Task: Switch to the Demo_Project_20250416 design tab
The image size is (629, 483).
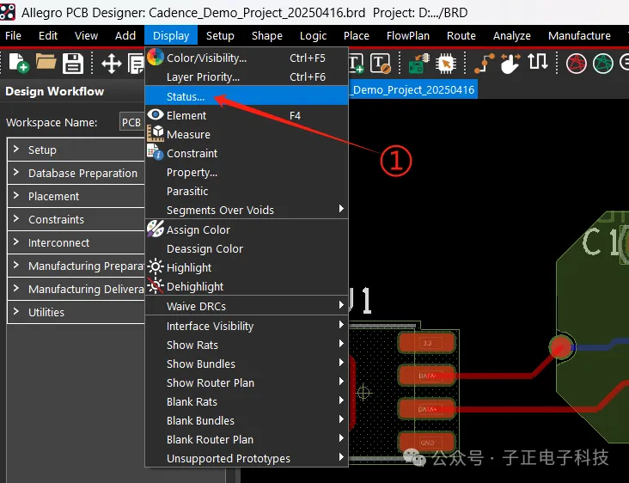Action: pos(413,89)
